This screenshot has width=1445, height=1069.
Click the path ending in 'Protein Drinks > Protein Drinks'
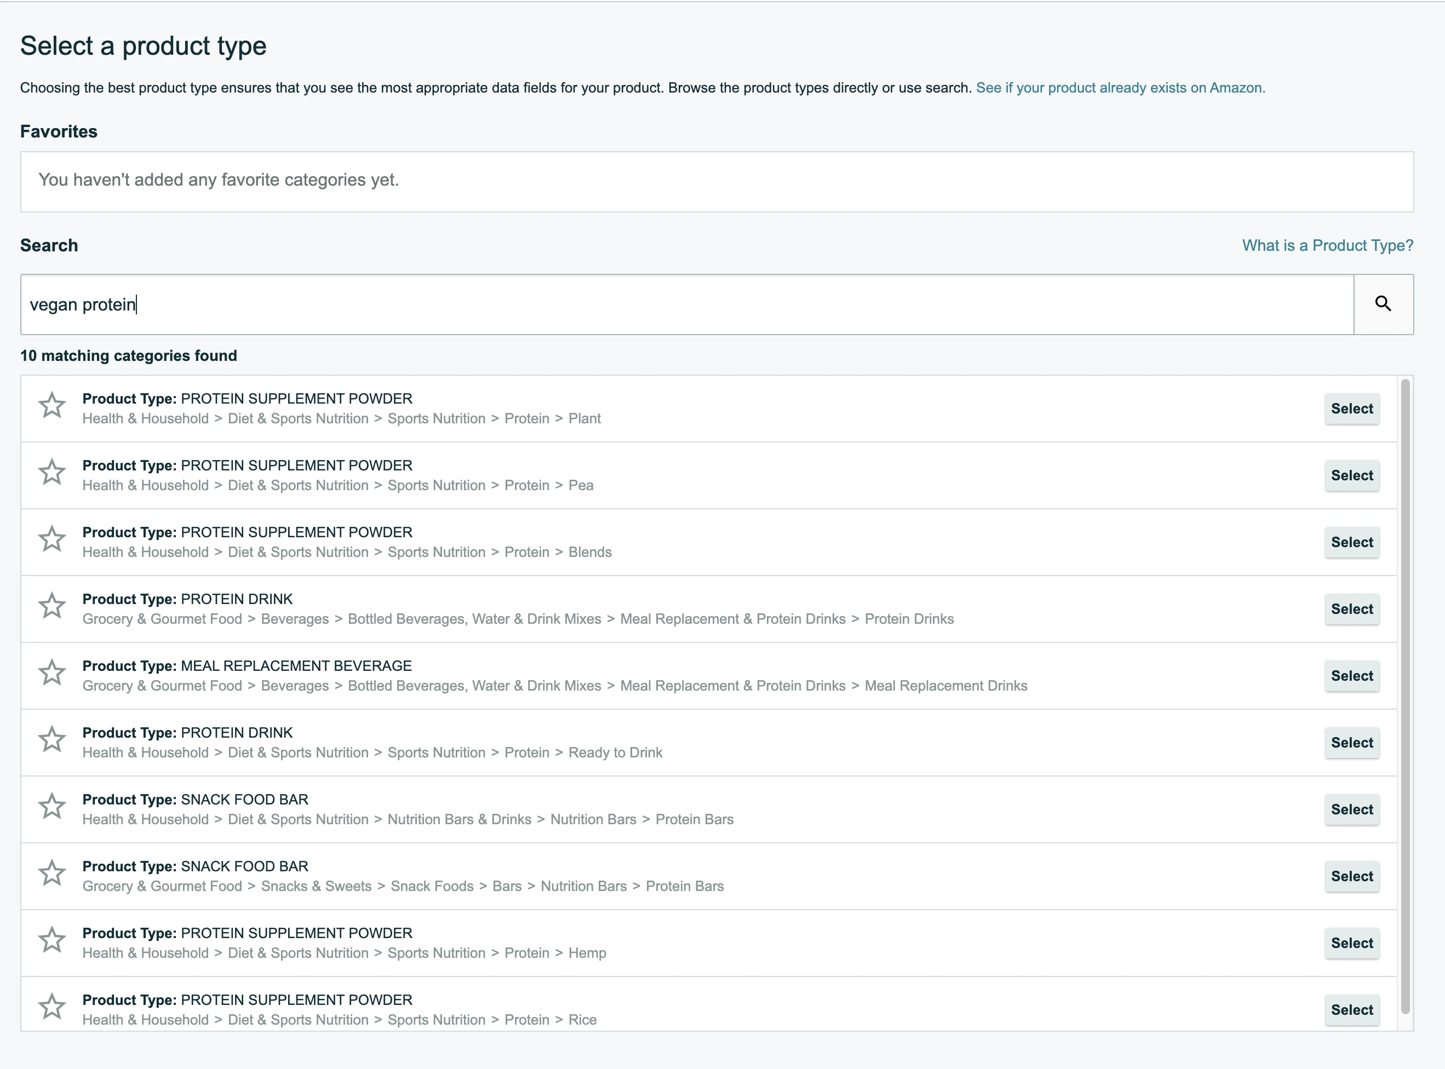(518, 619)
